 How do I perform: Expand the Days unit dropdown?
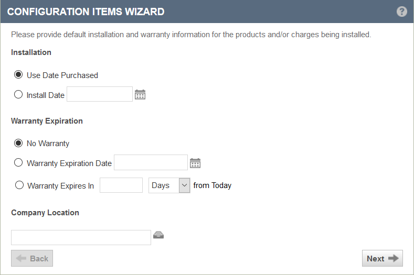click(x=169, y=185)
